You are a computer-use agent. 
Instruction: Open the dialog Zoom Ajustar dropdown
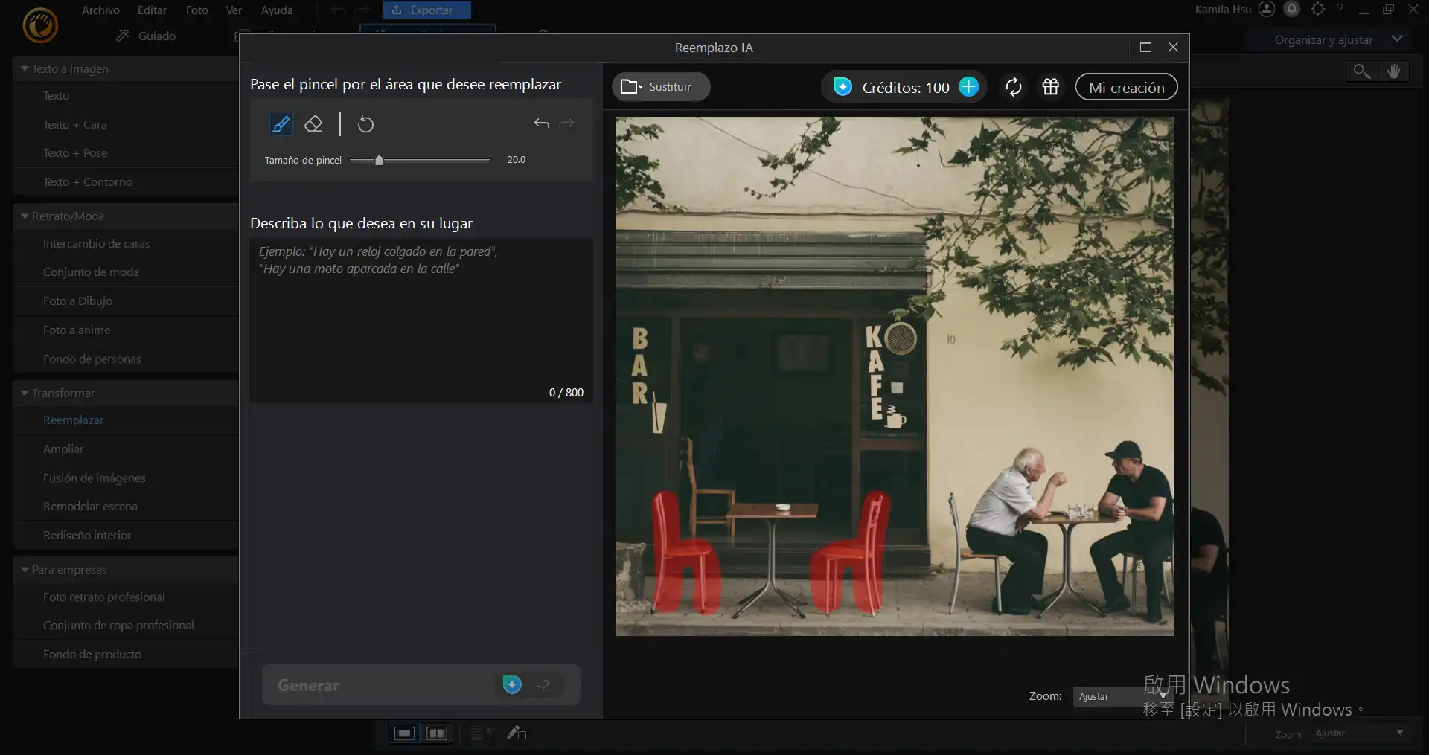[1122, 696]
